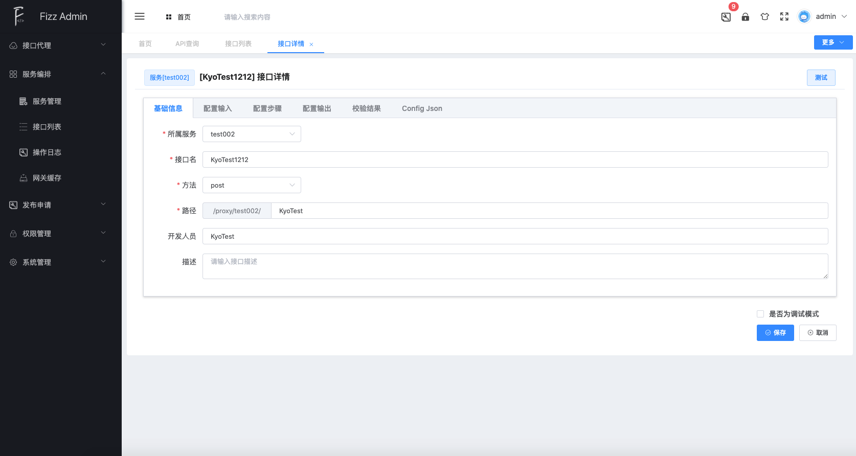Click the lock screen icon

coord(746,17)
